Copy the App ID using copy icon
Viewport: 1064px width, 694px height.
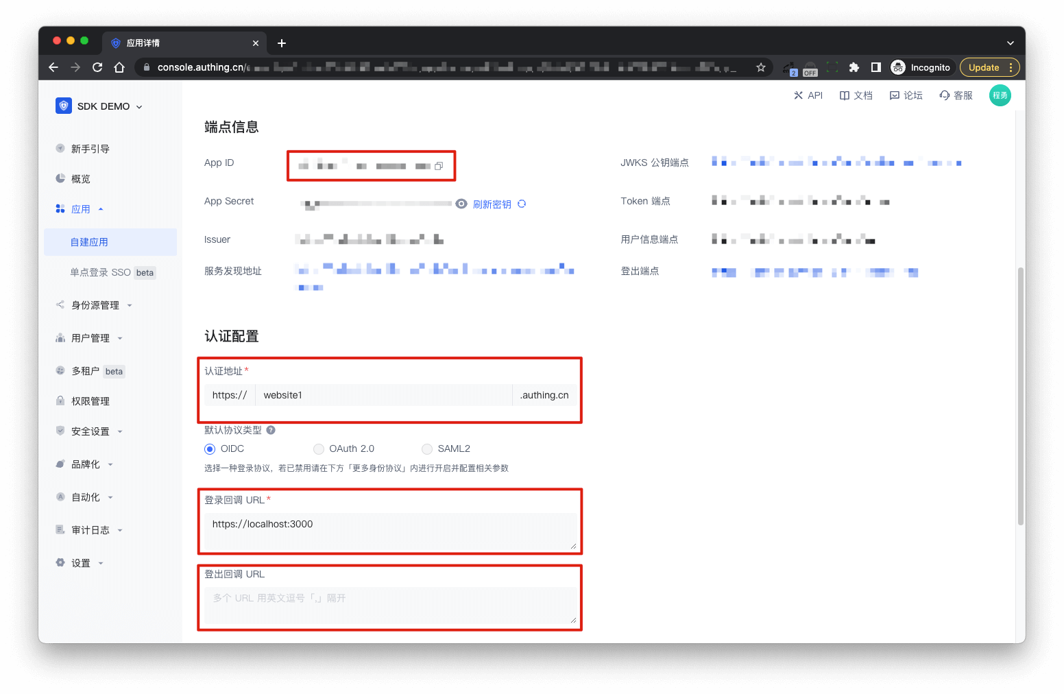(x=439, y=166)
